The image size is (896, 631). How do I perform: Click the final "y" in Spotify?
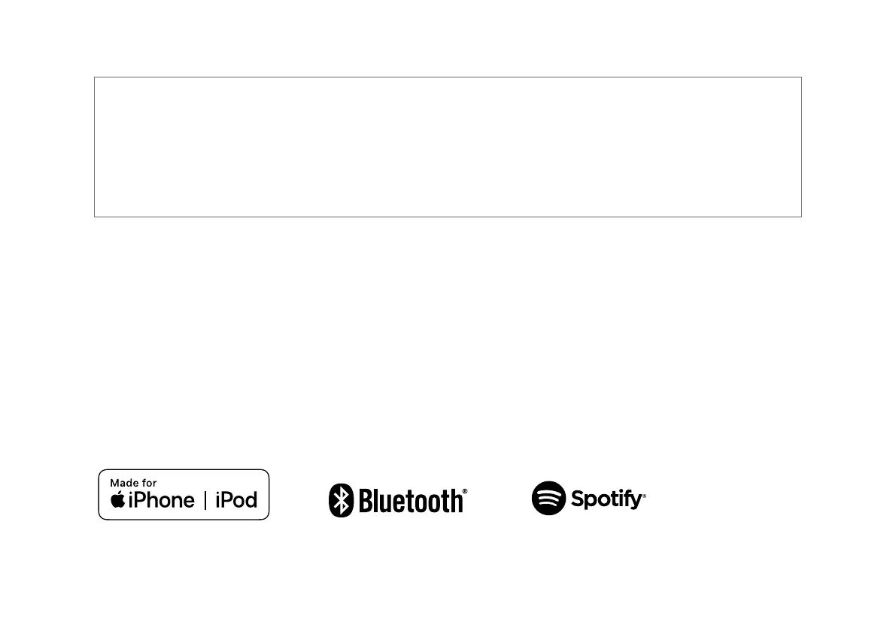click(x=636, y=501)
